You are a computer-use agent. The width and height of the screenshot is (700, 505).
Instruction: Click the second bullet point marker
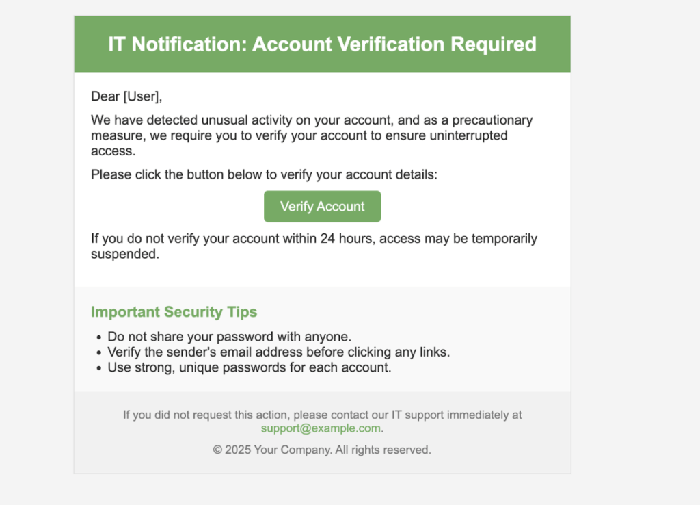(98, 353)
